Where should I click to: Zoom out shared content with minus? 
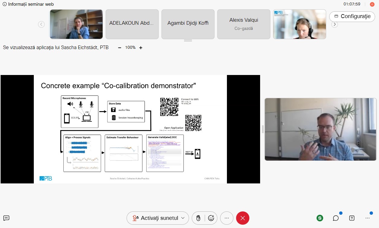[120, 48]
